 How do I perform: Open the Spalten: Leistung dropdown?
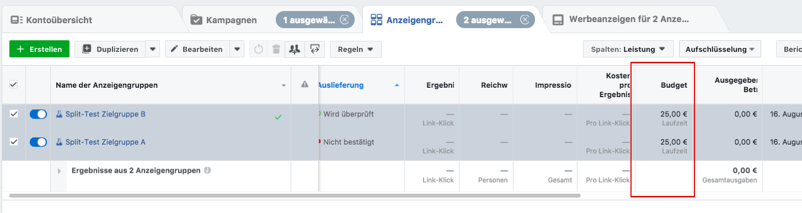coord(628,49)
